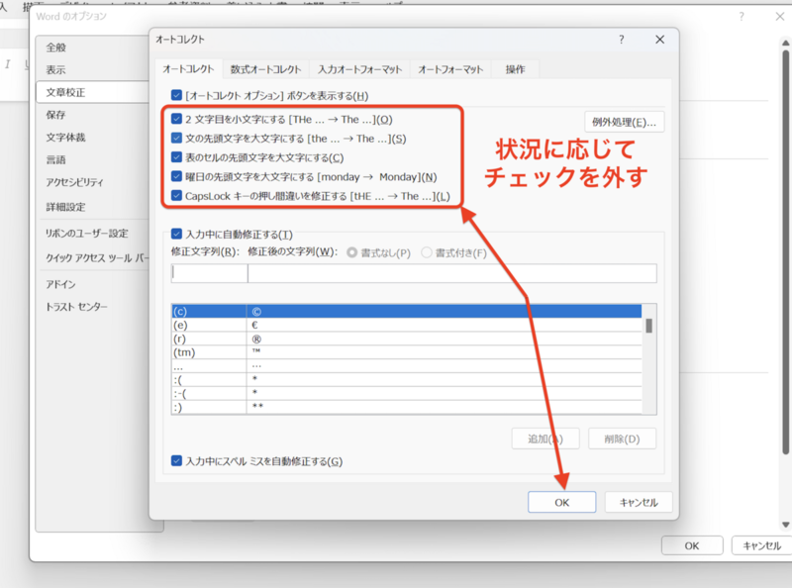Select the 書式付き radio button
The image size is (792, 588).
coord(427,252)
